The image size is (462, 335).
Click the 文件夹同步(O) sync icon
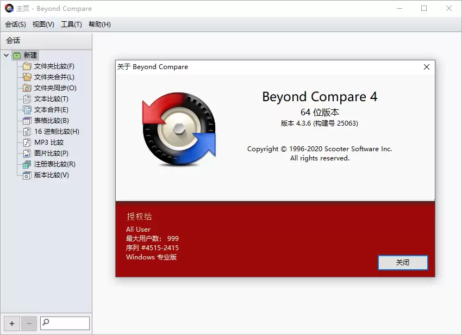tap(27, 88)
